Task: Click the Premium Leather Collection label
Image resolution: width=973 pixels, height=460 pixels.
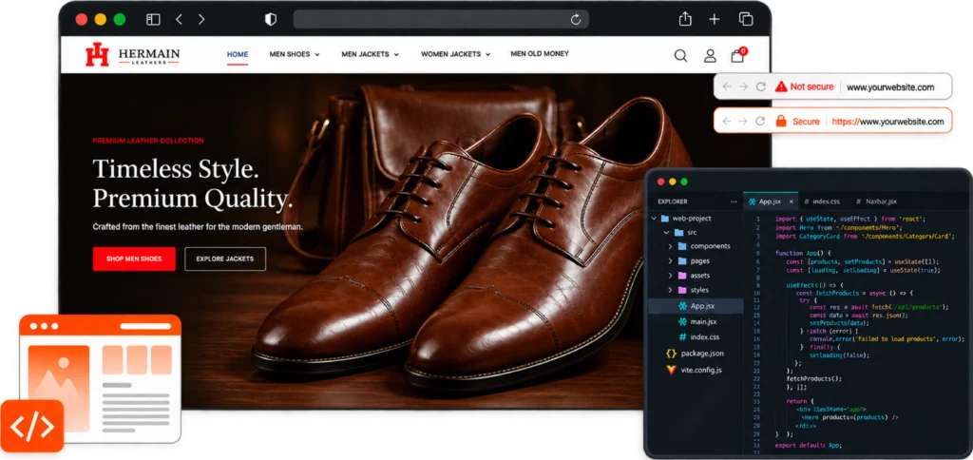Action: click(x=148, y=141)
